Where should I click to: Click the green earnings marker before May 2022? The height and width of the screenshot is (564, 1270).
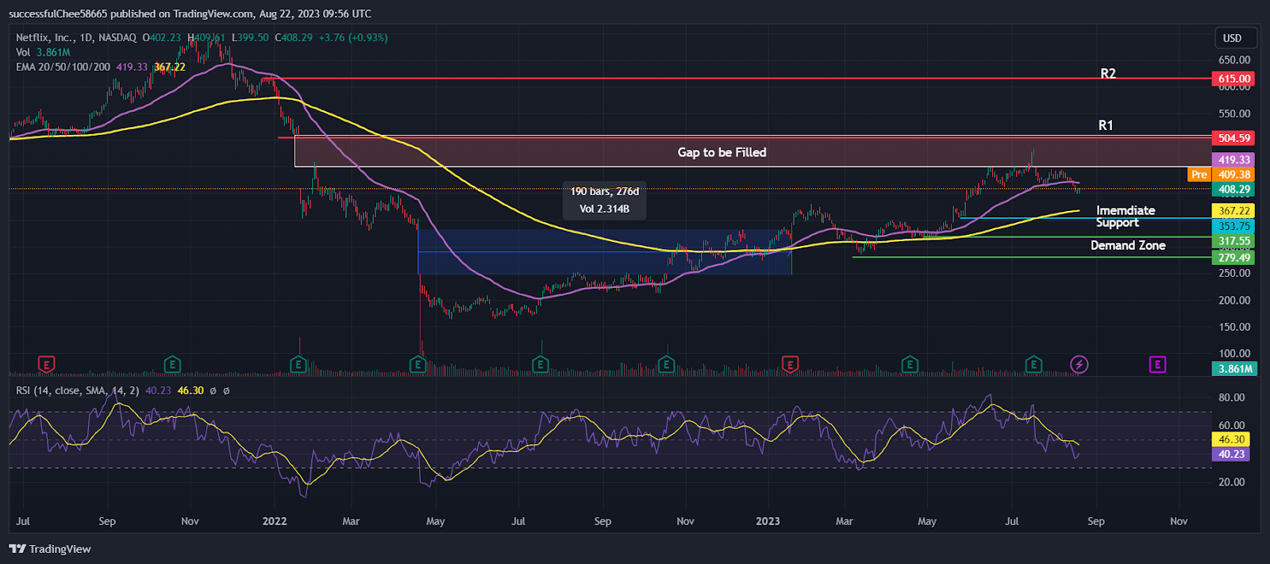click(418, 365)
